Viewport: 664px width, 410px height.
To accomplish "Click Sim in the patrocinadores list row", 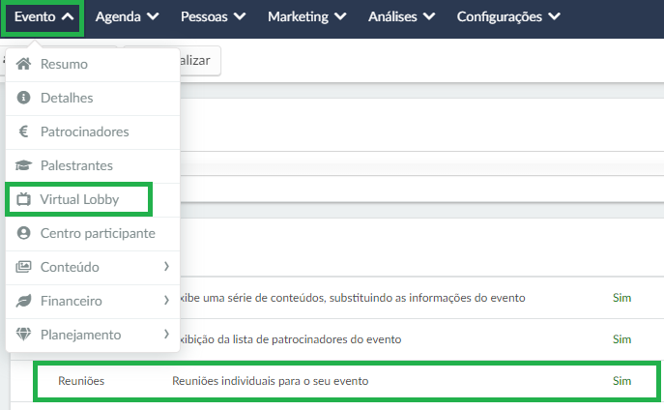I will [621, 339].
